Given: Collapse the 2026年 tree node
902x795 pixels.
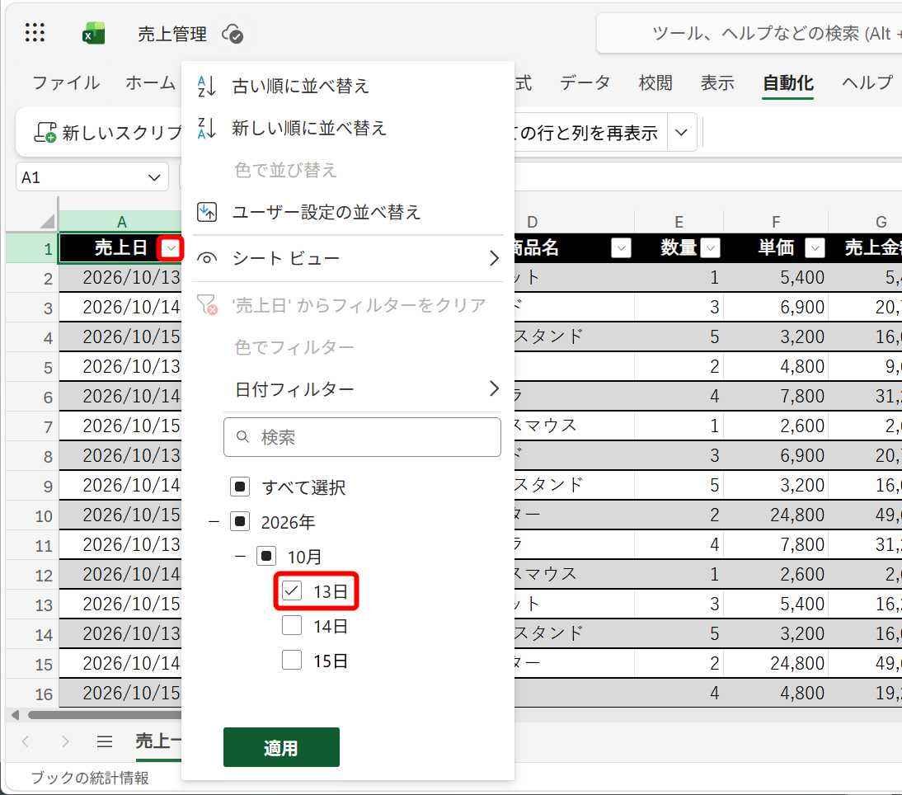Looking at the screenshot, I should pos(214,522).
